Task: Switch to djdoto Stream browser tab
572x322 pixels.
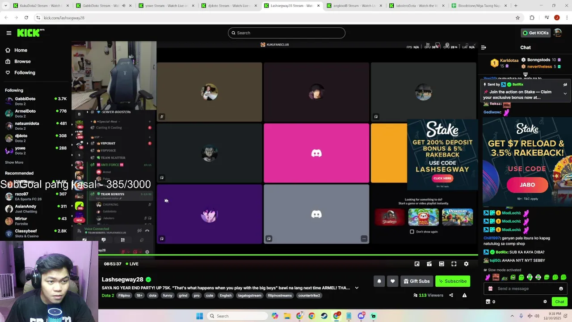Action: 228,6
